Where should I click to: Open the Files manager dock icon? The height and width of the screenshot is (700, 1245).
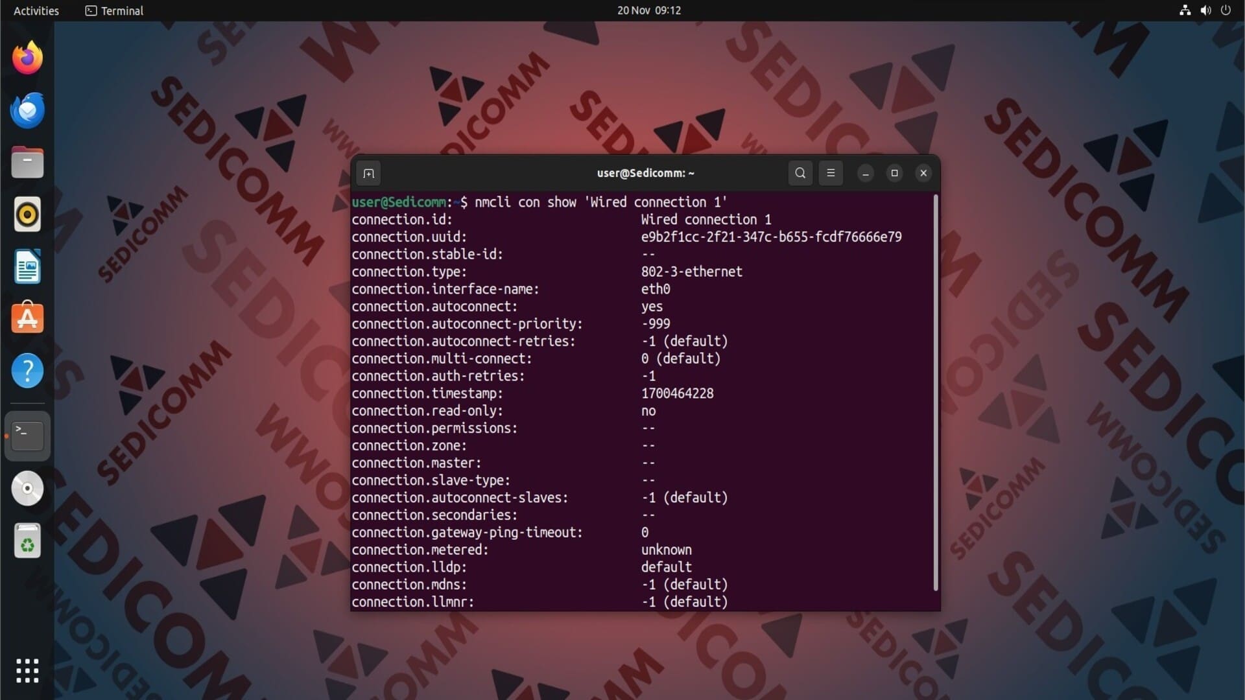(x=27, y=162)
